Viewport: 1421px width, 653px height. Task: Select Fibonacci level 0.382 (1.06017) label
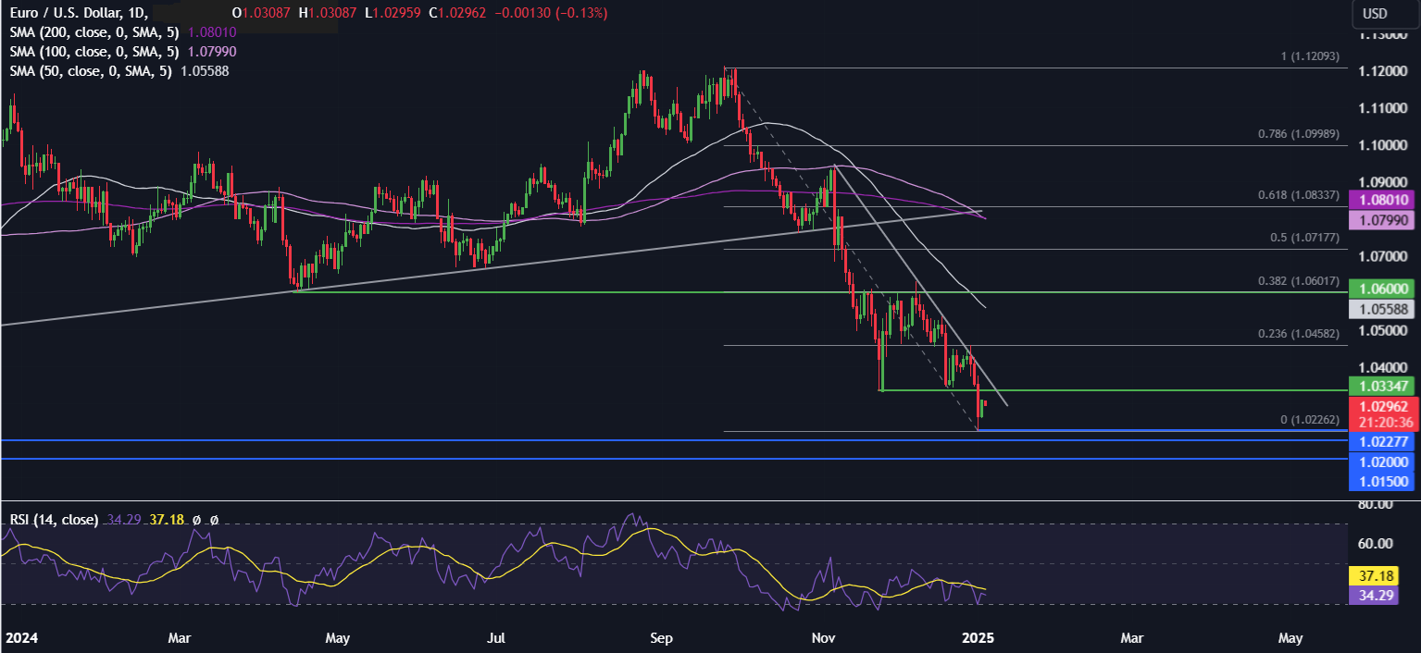(x=1300, y=280)
